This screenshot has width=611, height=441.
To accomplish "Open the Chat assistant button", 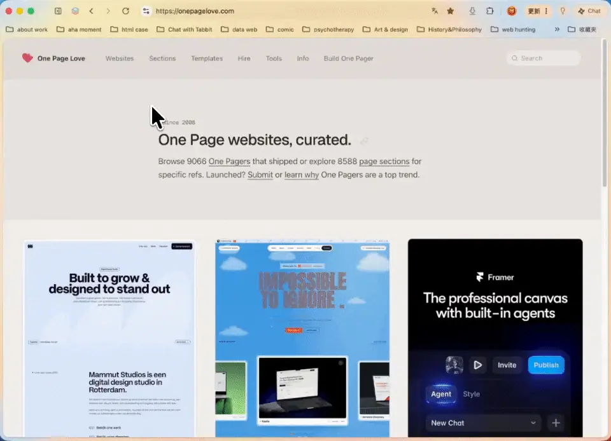I will pyautogui.click(x=589, y=11).
